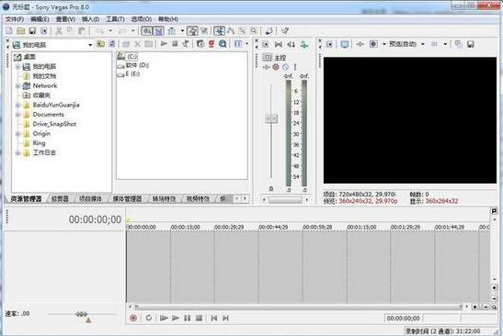Click the mixer Downmix Output icon

(x=279, y=44)
